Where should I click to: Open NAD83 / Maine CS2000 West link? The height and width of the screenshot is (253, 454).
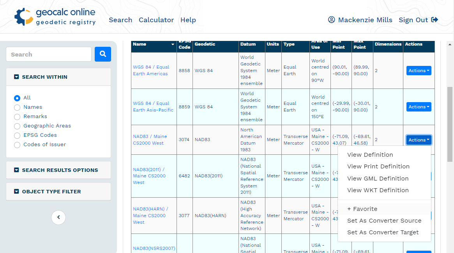pos(150,140)
